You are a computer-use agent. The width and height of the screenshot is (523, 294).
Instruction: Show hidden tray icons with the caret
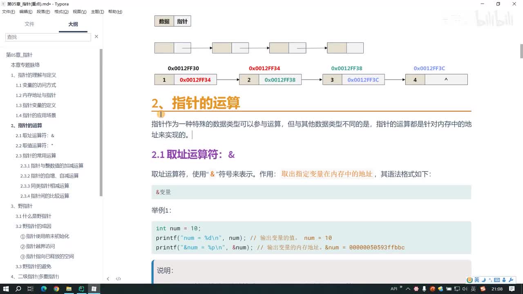click(408, 289)
